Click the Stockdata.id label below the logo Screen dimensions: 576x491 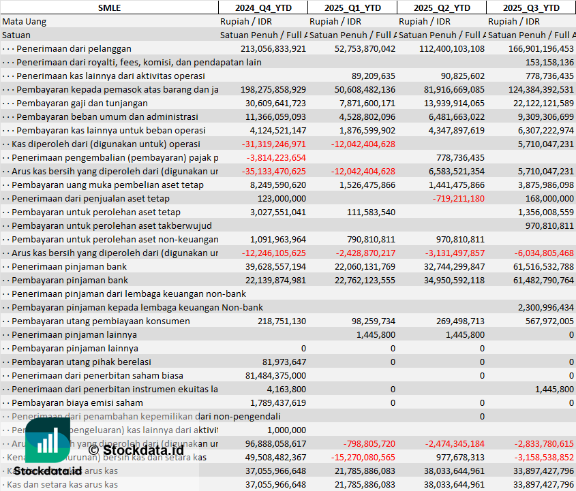point(48,471)
